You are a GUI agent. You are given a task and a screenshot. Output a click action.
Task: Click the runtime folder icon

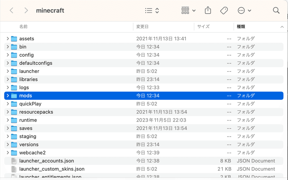14,120
